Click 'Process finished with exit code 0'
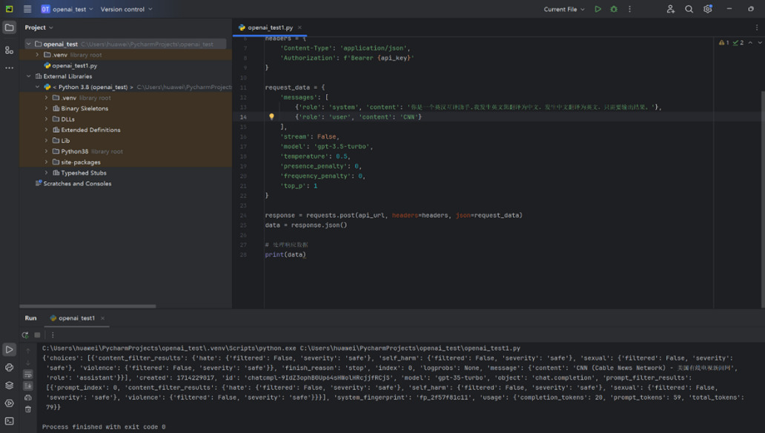765x433 pixels. pyautogui.click(x=104, y=426)
